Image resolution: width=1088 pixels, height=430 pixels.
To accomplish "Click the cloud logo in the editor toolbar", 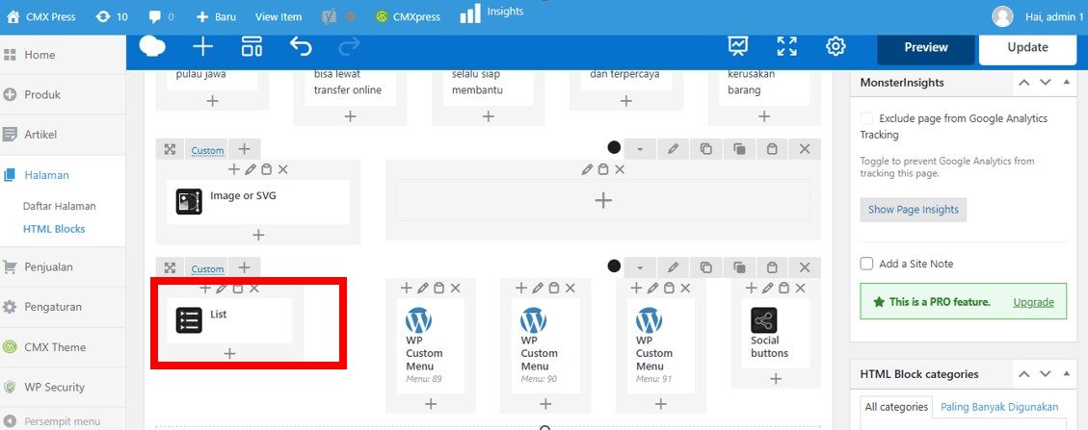I will (x=152, y=46).
